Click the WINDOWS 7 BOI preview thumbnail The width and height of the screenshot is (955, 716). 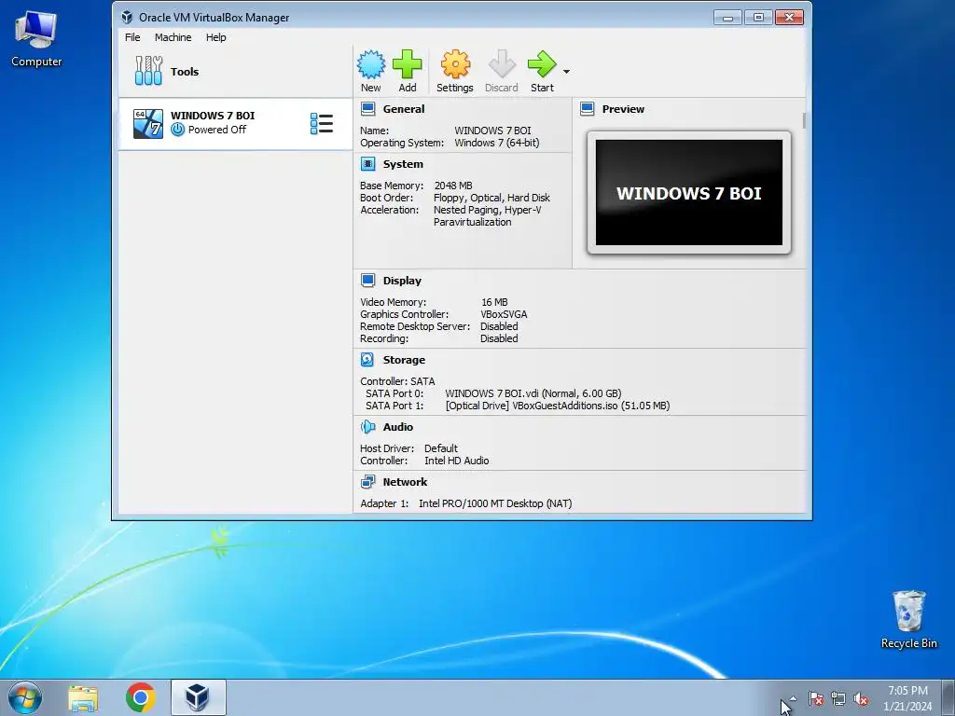(689, 192)
